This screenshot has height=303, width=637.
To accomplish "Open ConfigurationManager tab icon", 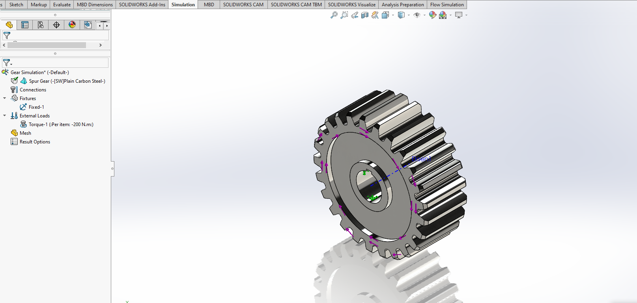I will pos(41,25).
